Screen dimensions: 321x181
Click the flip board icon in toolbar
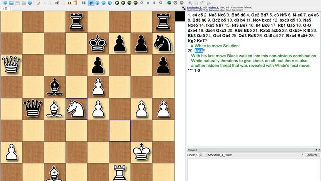pyautogui.click(x=84, y=3)
